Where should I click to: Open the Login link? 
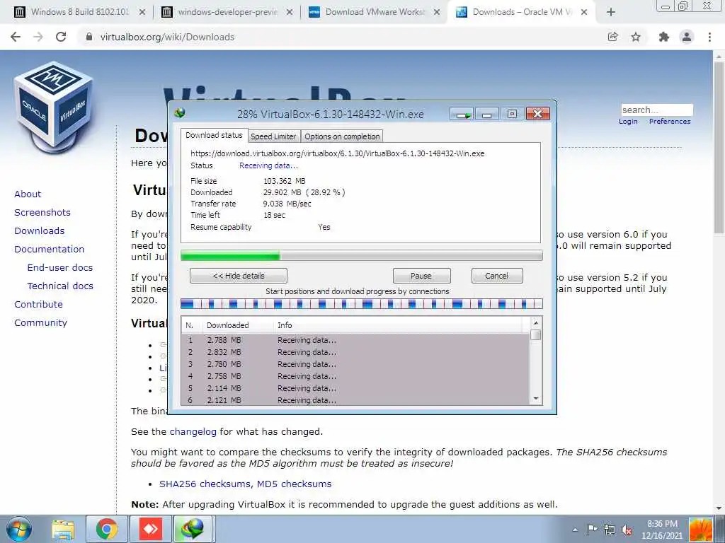(x=628, y=122)
